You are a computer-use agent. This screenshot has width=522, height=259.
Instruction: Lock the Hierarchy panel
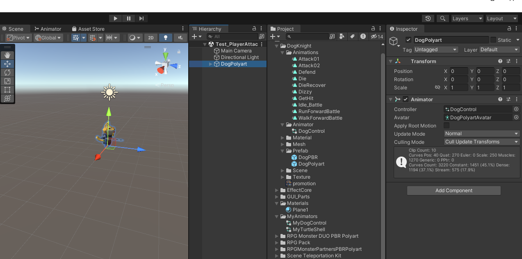tap(254, 29)
